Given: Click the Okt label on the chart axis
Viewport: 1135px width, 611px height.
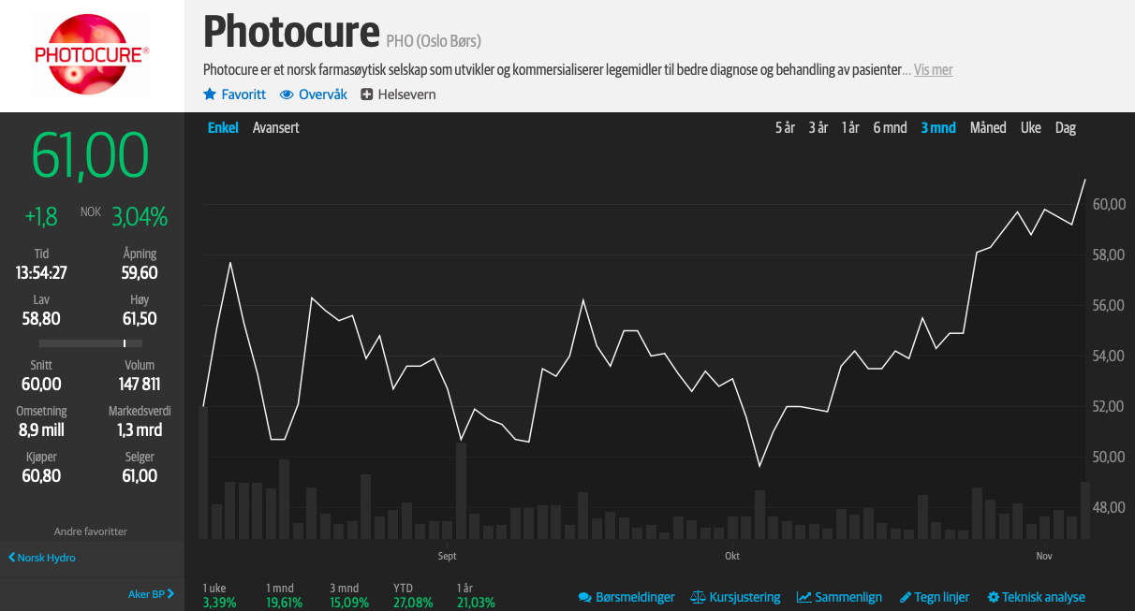Looking at the screenshot, I should click(x=732, y=557).
